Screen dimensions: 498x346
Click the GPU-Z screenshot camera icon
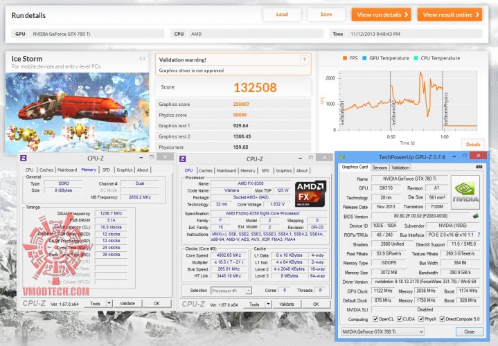479,167
